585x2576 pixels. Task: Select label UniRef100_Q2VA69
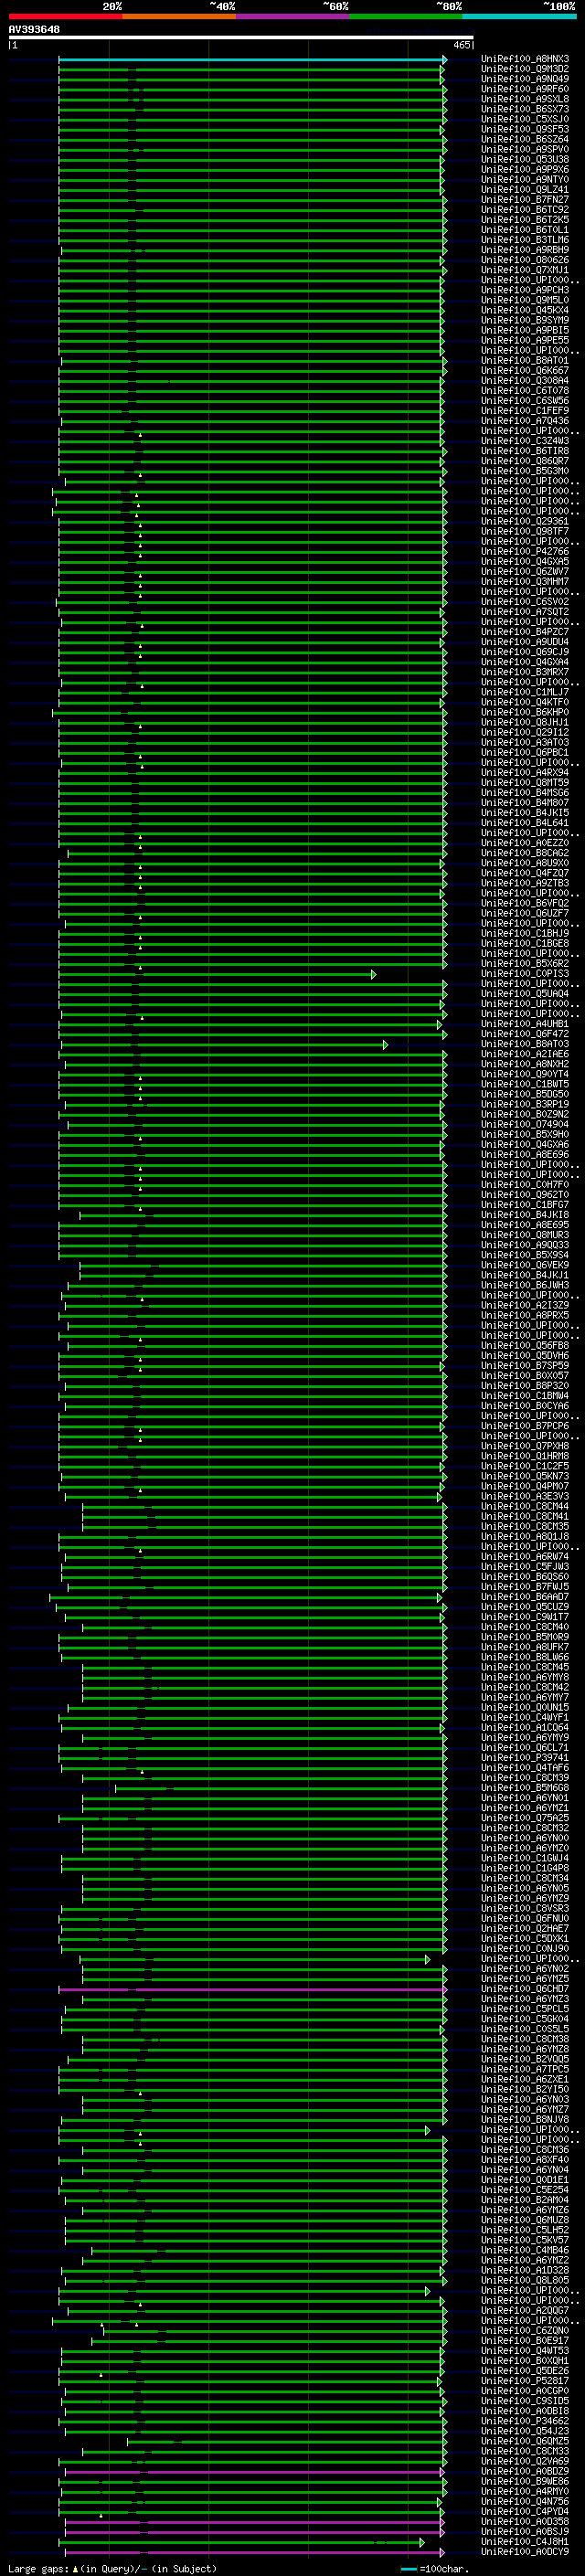(525, 2461)
